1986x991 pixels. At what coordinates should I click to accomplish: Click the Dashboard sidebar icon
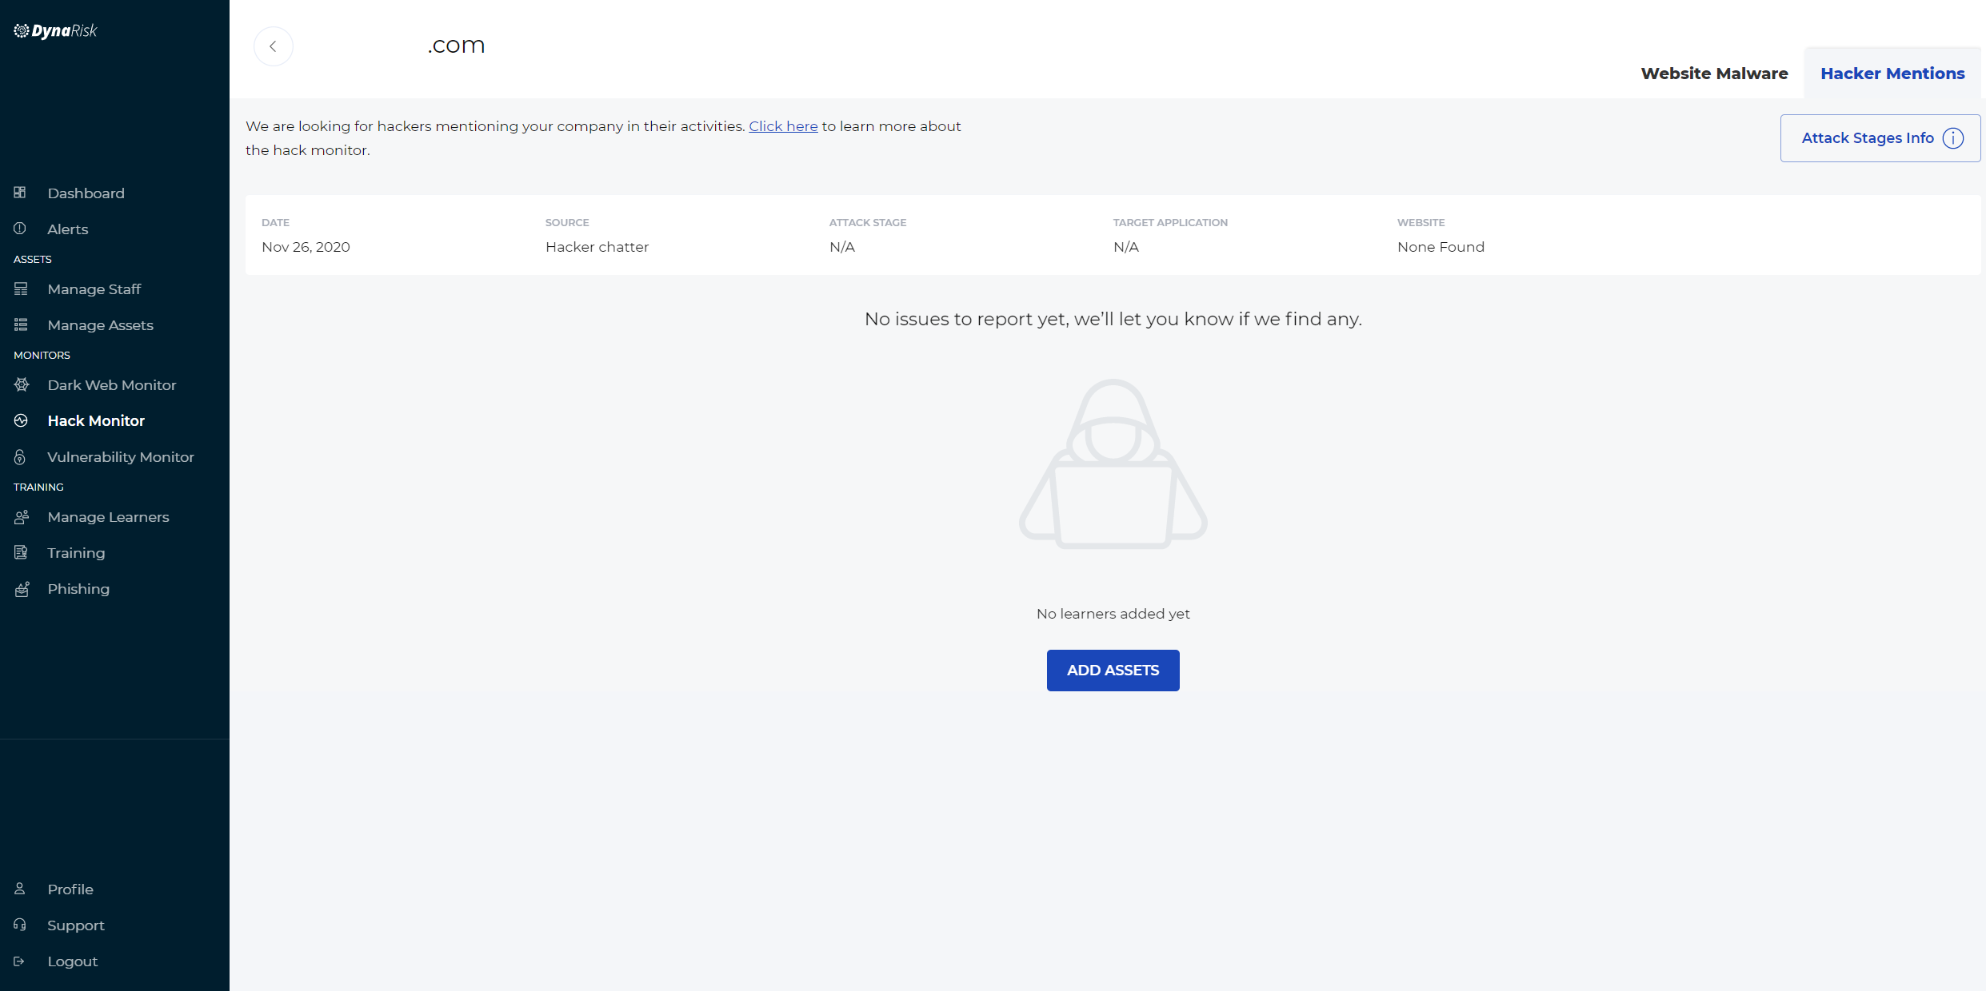(20, 193)
